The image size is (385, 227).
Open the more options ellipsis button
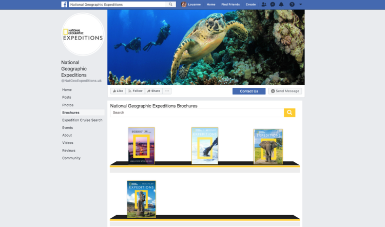(x=167, y=91)
